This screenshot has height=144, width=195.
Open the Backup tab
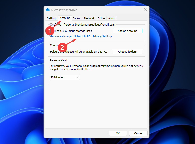(77, 18)
